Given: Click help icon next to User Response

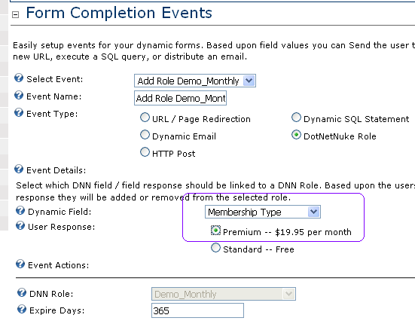Looking at the screenshot, I should click(20, 225).
